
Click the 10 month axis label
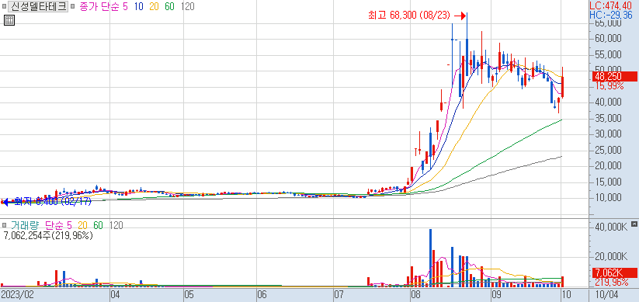pyautogui.click(x=567, y=294)
